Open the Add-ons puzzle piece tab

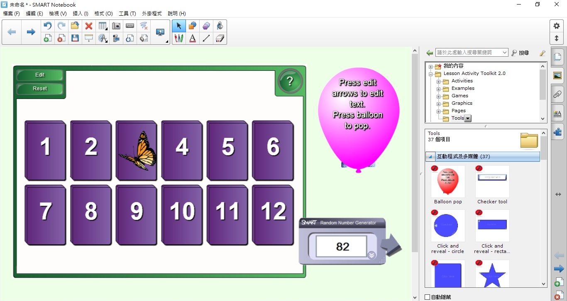point(557,132)
